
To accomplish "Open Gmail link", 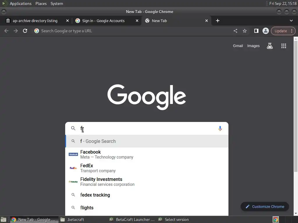I will (238, 46).
